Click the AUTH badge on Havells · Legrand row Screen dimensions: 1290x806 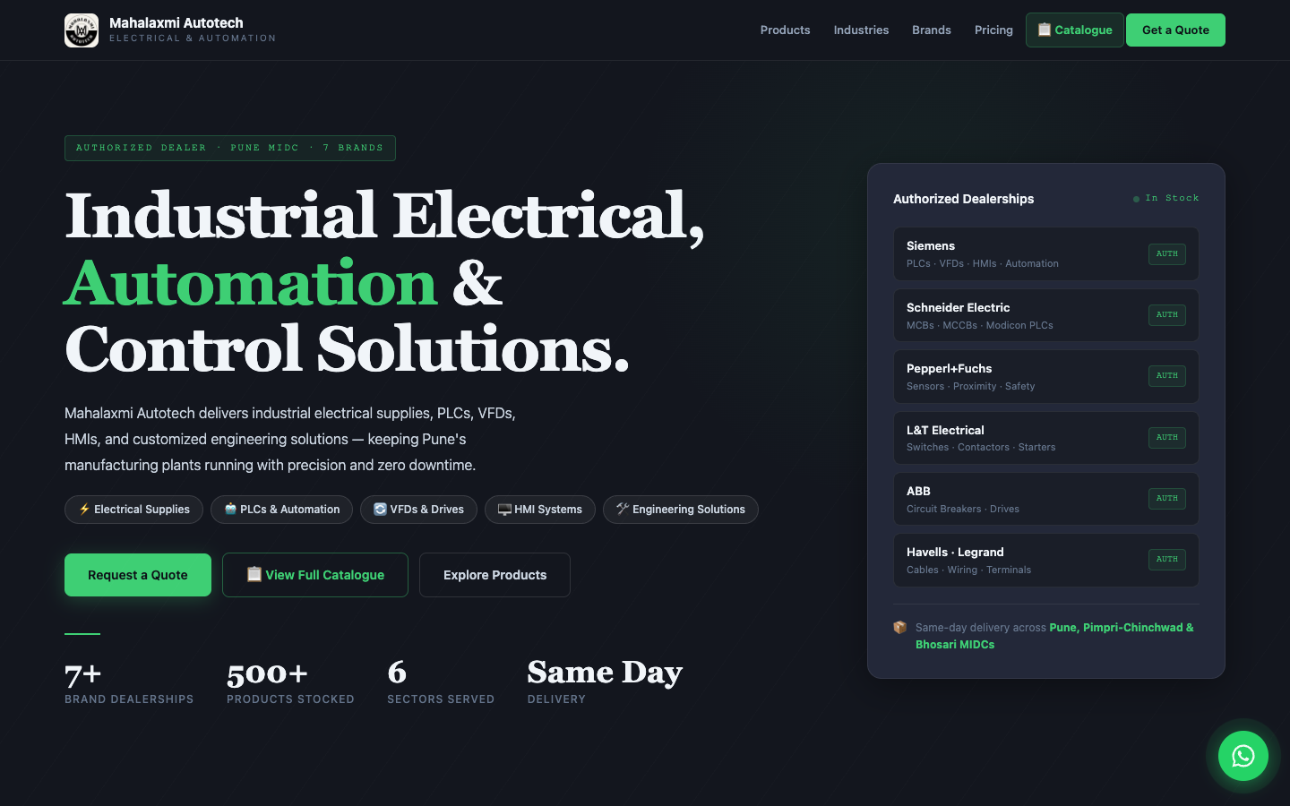[x=1167, y=560]
